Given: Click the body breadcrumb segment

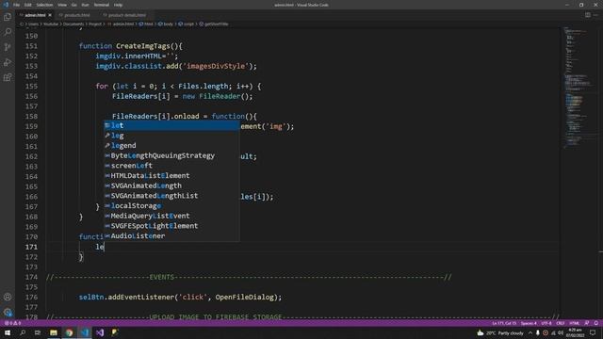Looking at the screenshot, I should 168,24.
